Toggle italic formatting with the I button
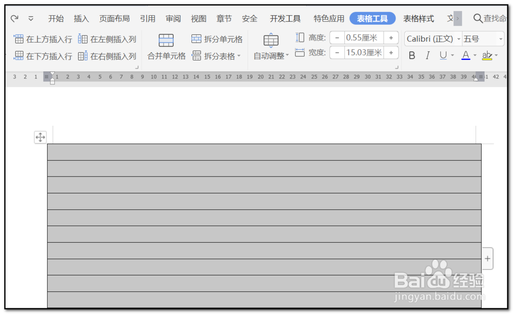The width and height of the screenshot is (513, 314). (x=427, y=55)
